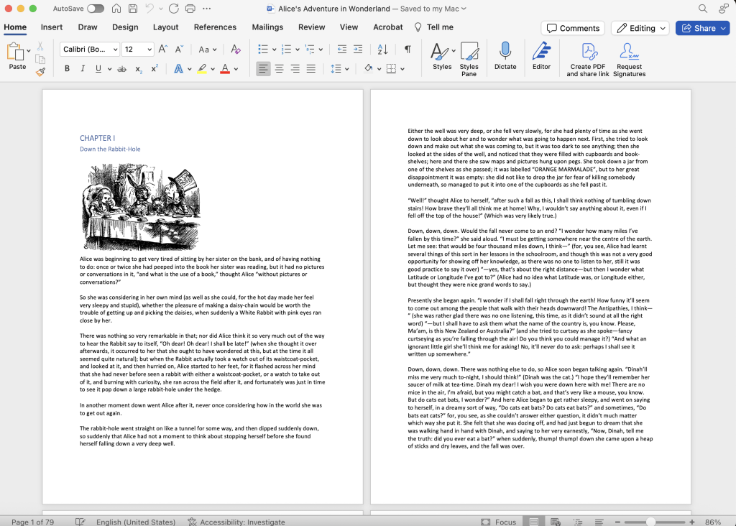Show paragraph marks with pilcrow icon

click(x=408, y=50)
